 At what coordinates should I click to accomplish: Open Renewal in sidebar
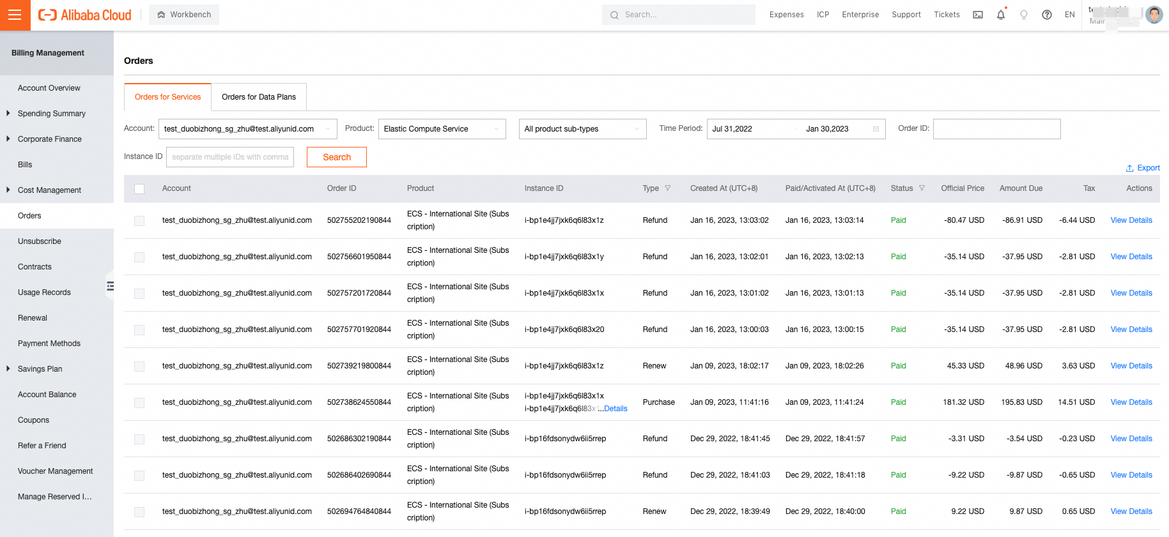pyautogui.click(x=33, y=318)
